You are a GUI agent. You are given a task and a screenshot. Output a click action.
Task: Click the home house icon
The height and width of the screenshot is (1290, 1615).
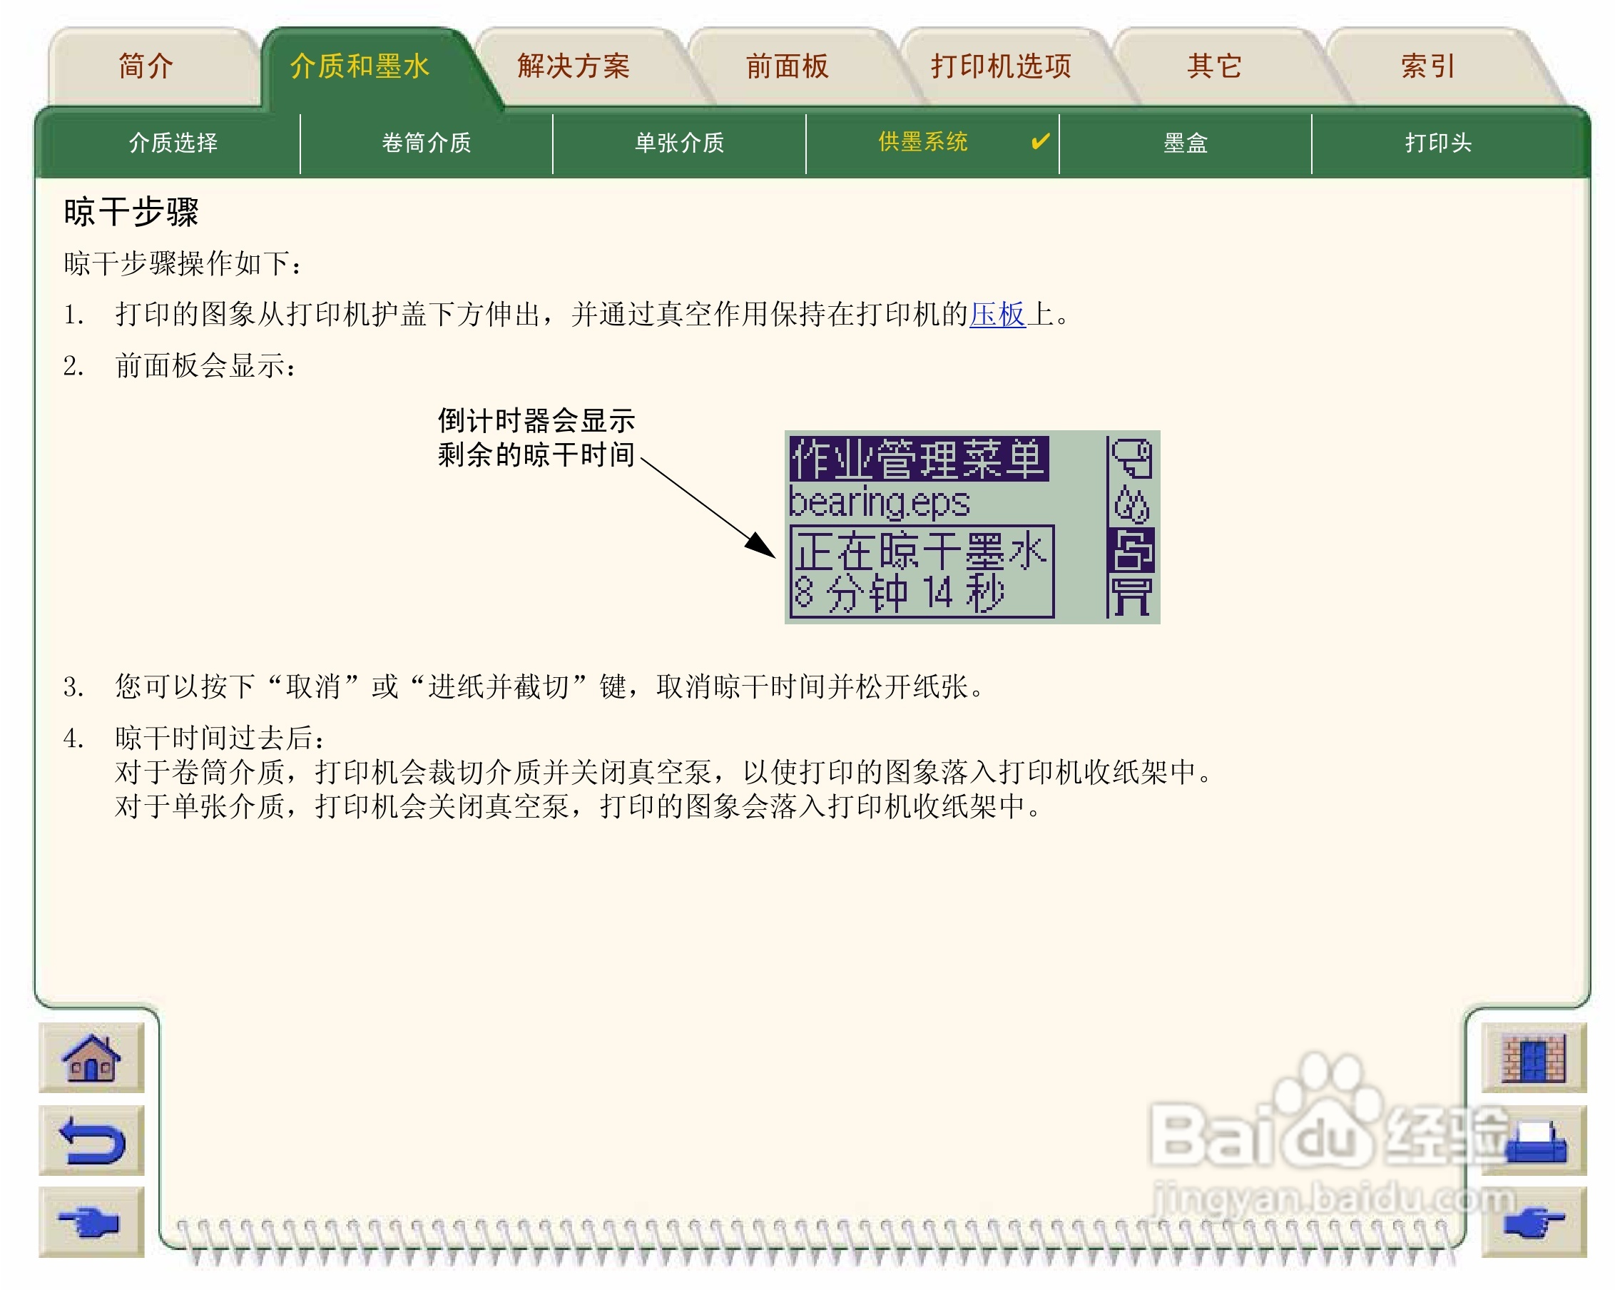pyautogui.click(x=91, y=1057)
